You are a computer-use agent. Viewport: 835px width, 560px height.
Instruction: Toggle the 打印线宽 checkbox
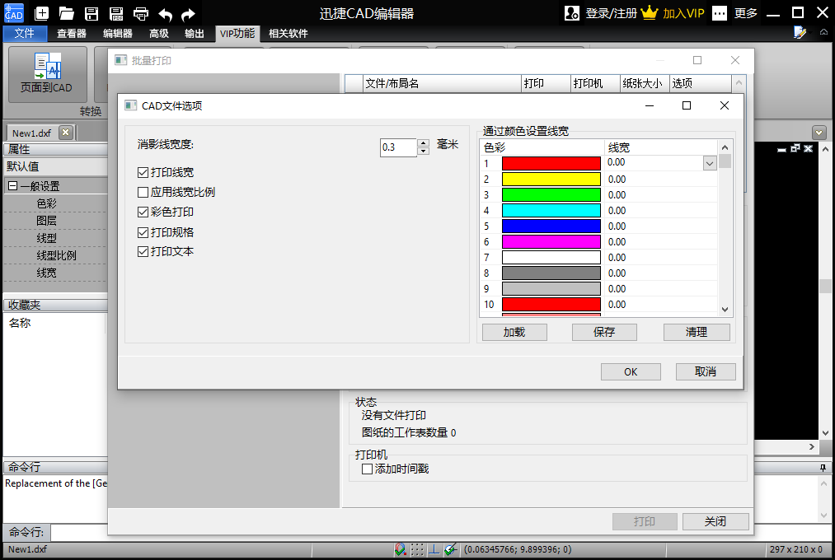pos(143,172)
